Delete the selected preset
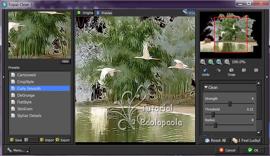The width and height of the screenshot is (270, 156). [31, 140]
